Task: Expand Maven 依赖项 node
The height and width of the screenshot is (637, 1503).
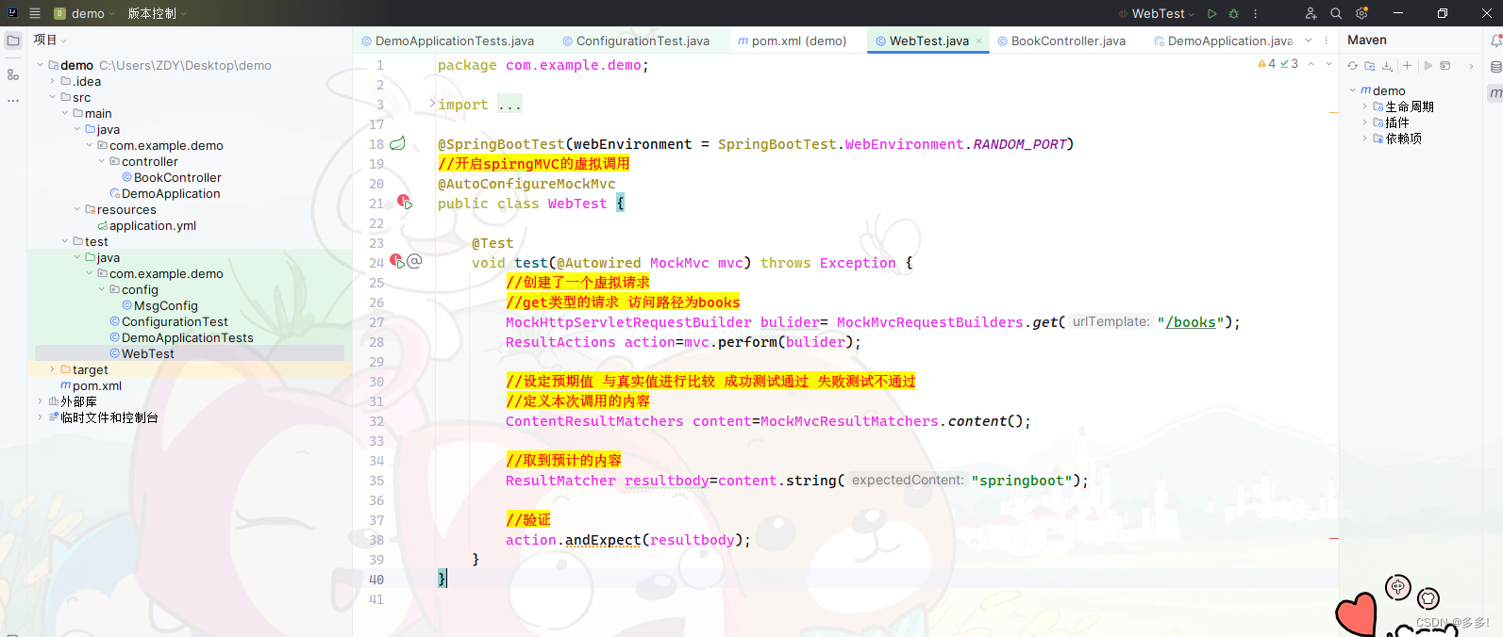Action: (x=1364, y=139)
